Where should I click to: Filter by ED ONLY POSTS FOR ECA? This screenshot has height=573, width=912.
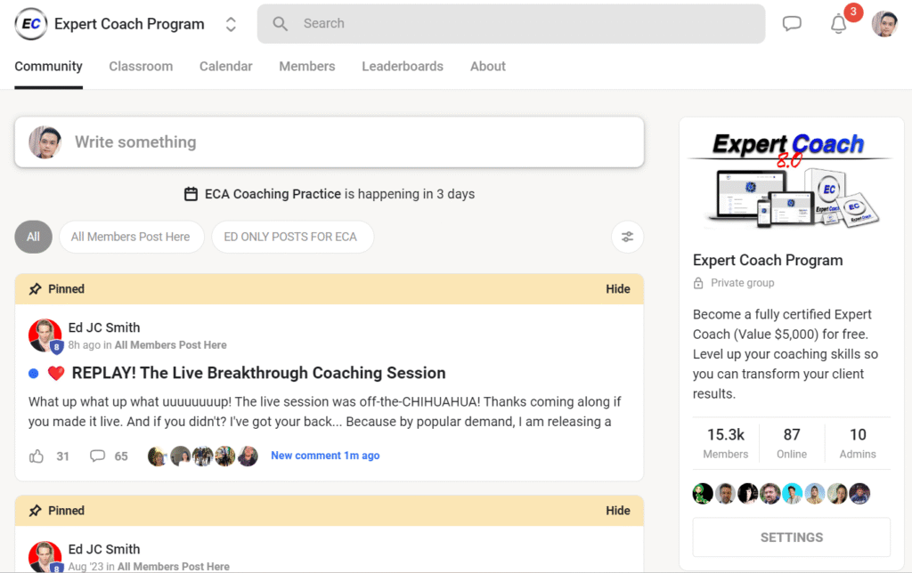coord(291,237)
